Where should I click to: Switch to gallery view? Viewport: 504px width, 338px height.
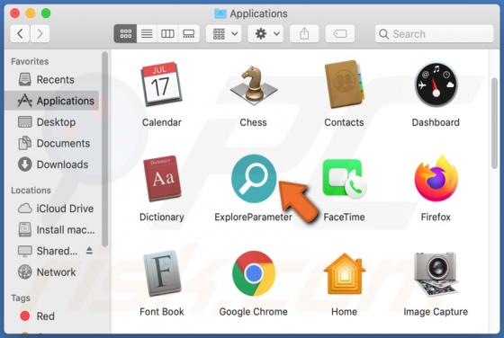(x=189, y=33)
